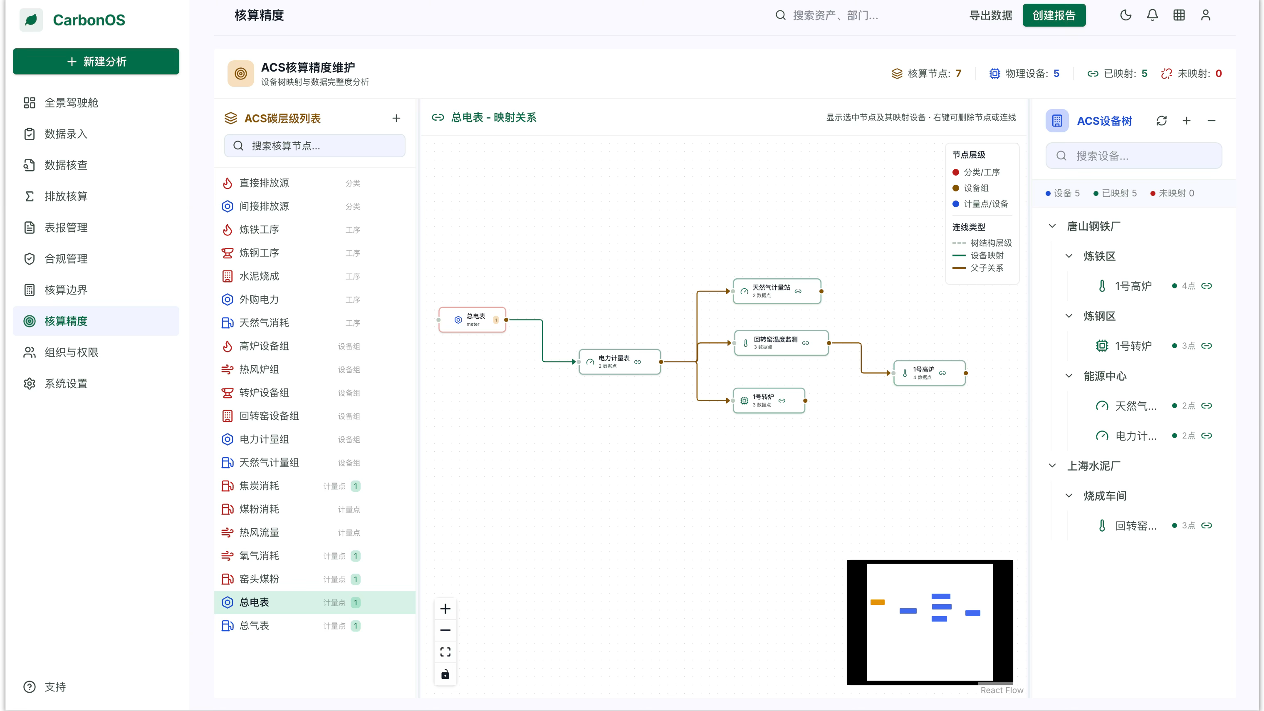
Task: Click React Flow attribution link
Action: (1002, 690)
